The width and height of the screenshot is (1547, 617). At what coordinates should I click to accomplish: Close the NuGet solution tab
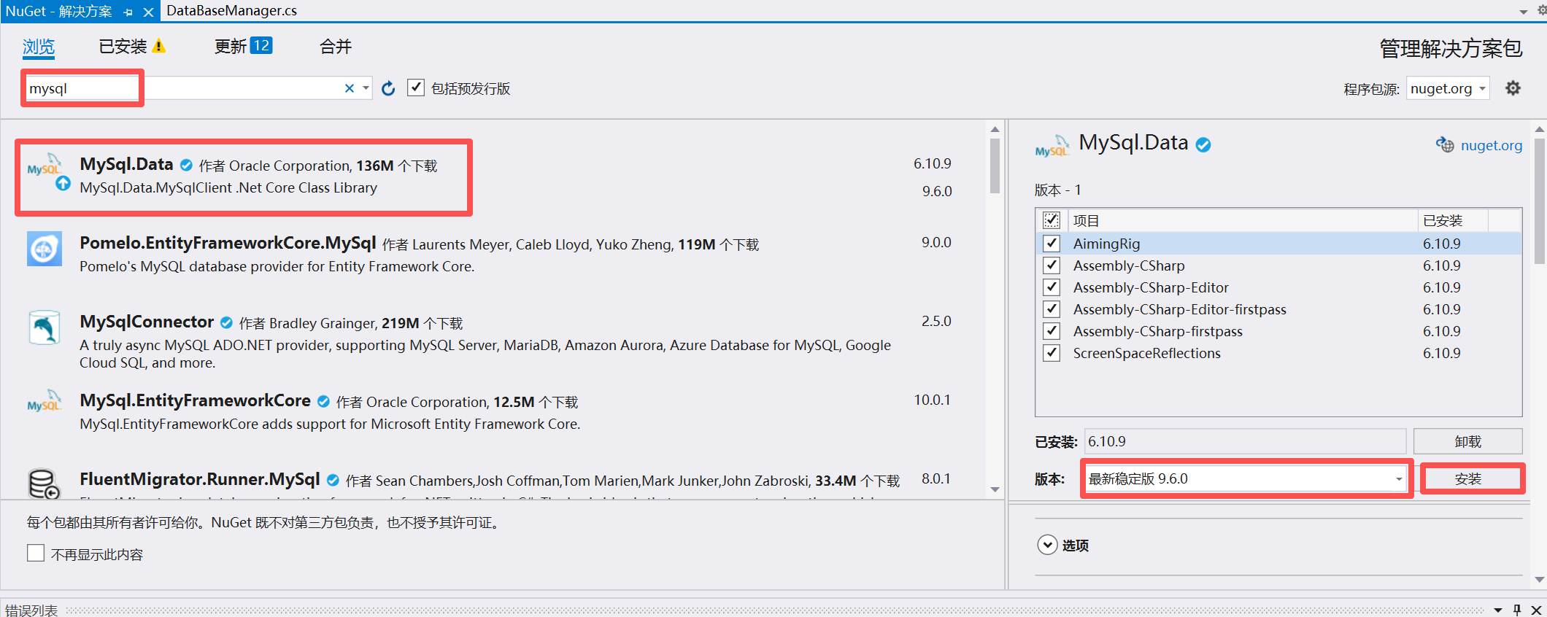coord(148,12)
